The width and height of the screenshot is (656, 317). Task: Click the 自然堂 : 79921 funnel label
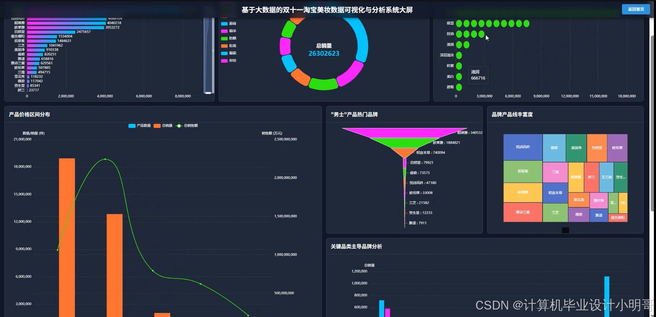pos(422,163)
